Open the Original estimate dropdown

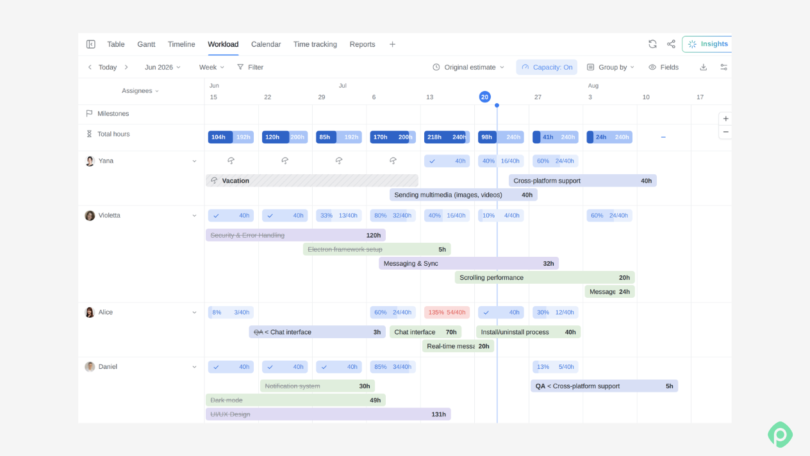pyautogui.click(x=468, y=67)
